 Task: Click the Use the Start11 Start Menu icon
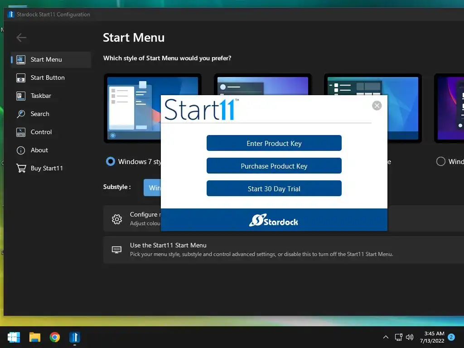116,250
